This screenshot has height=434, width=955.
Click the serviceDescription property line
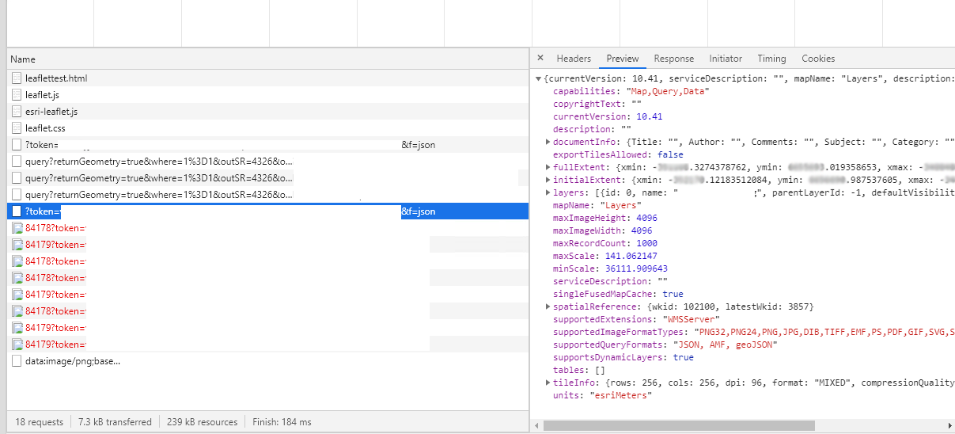610,281
